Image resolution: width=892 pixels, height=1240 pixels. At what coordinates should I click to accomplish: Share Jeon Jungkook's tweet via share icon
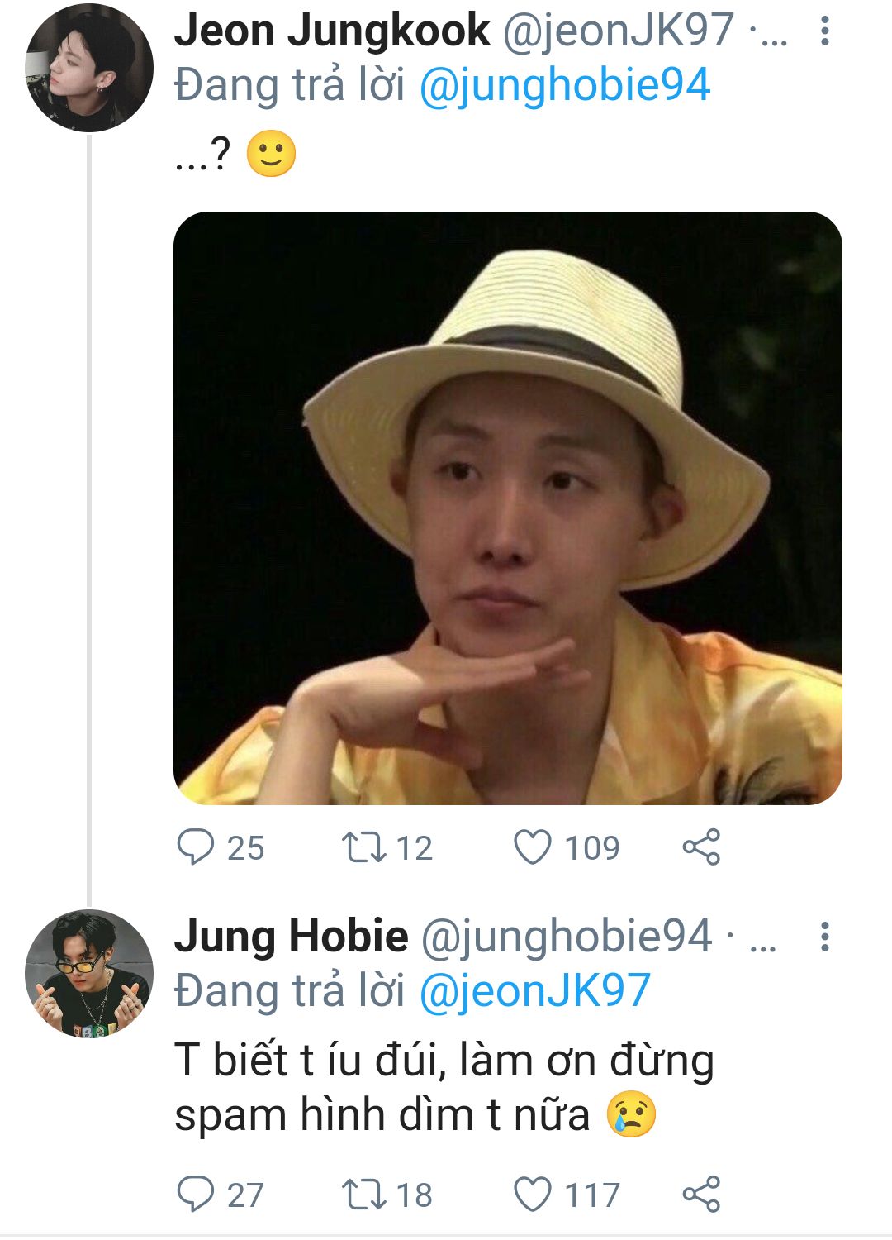pyautogui.click(x=701, y=847)
